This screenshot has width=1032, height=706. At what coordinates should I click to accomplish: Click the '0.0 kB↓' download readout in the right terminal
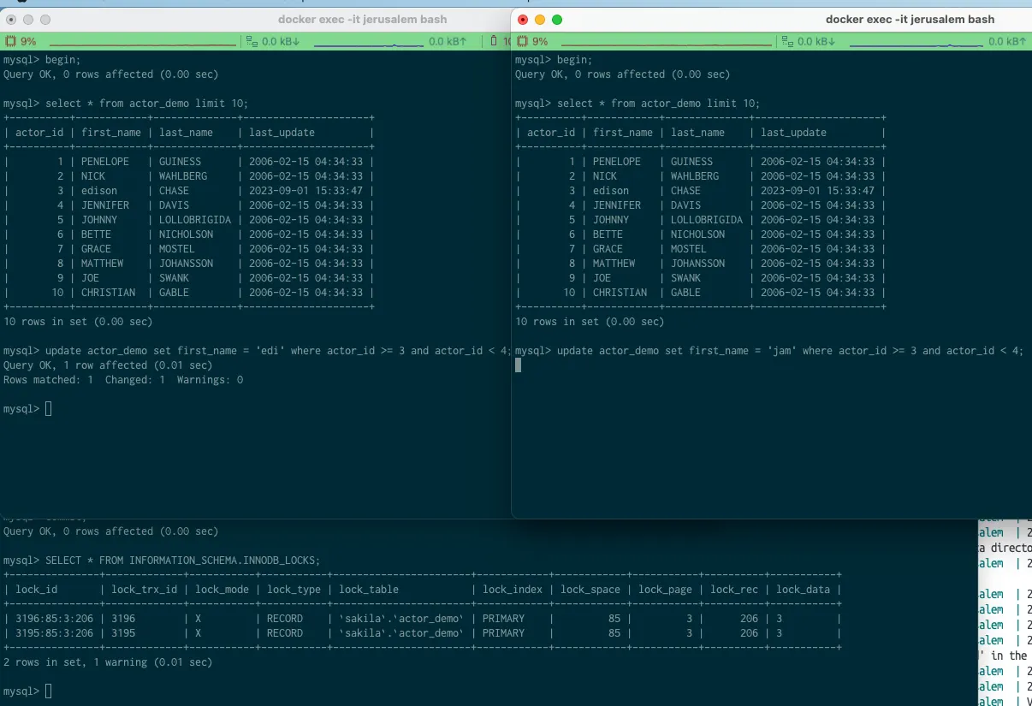(818, 41)
